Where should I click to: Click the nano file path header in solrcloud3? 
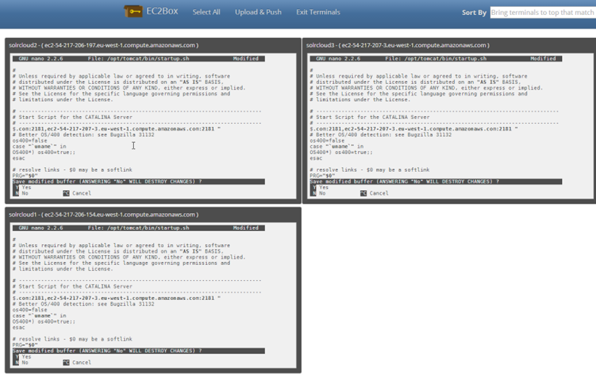(x=436, y=58)
